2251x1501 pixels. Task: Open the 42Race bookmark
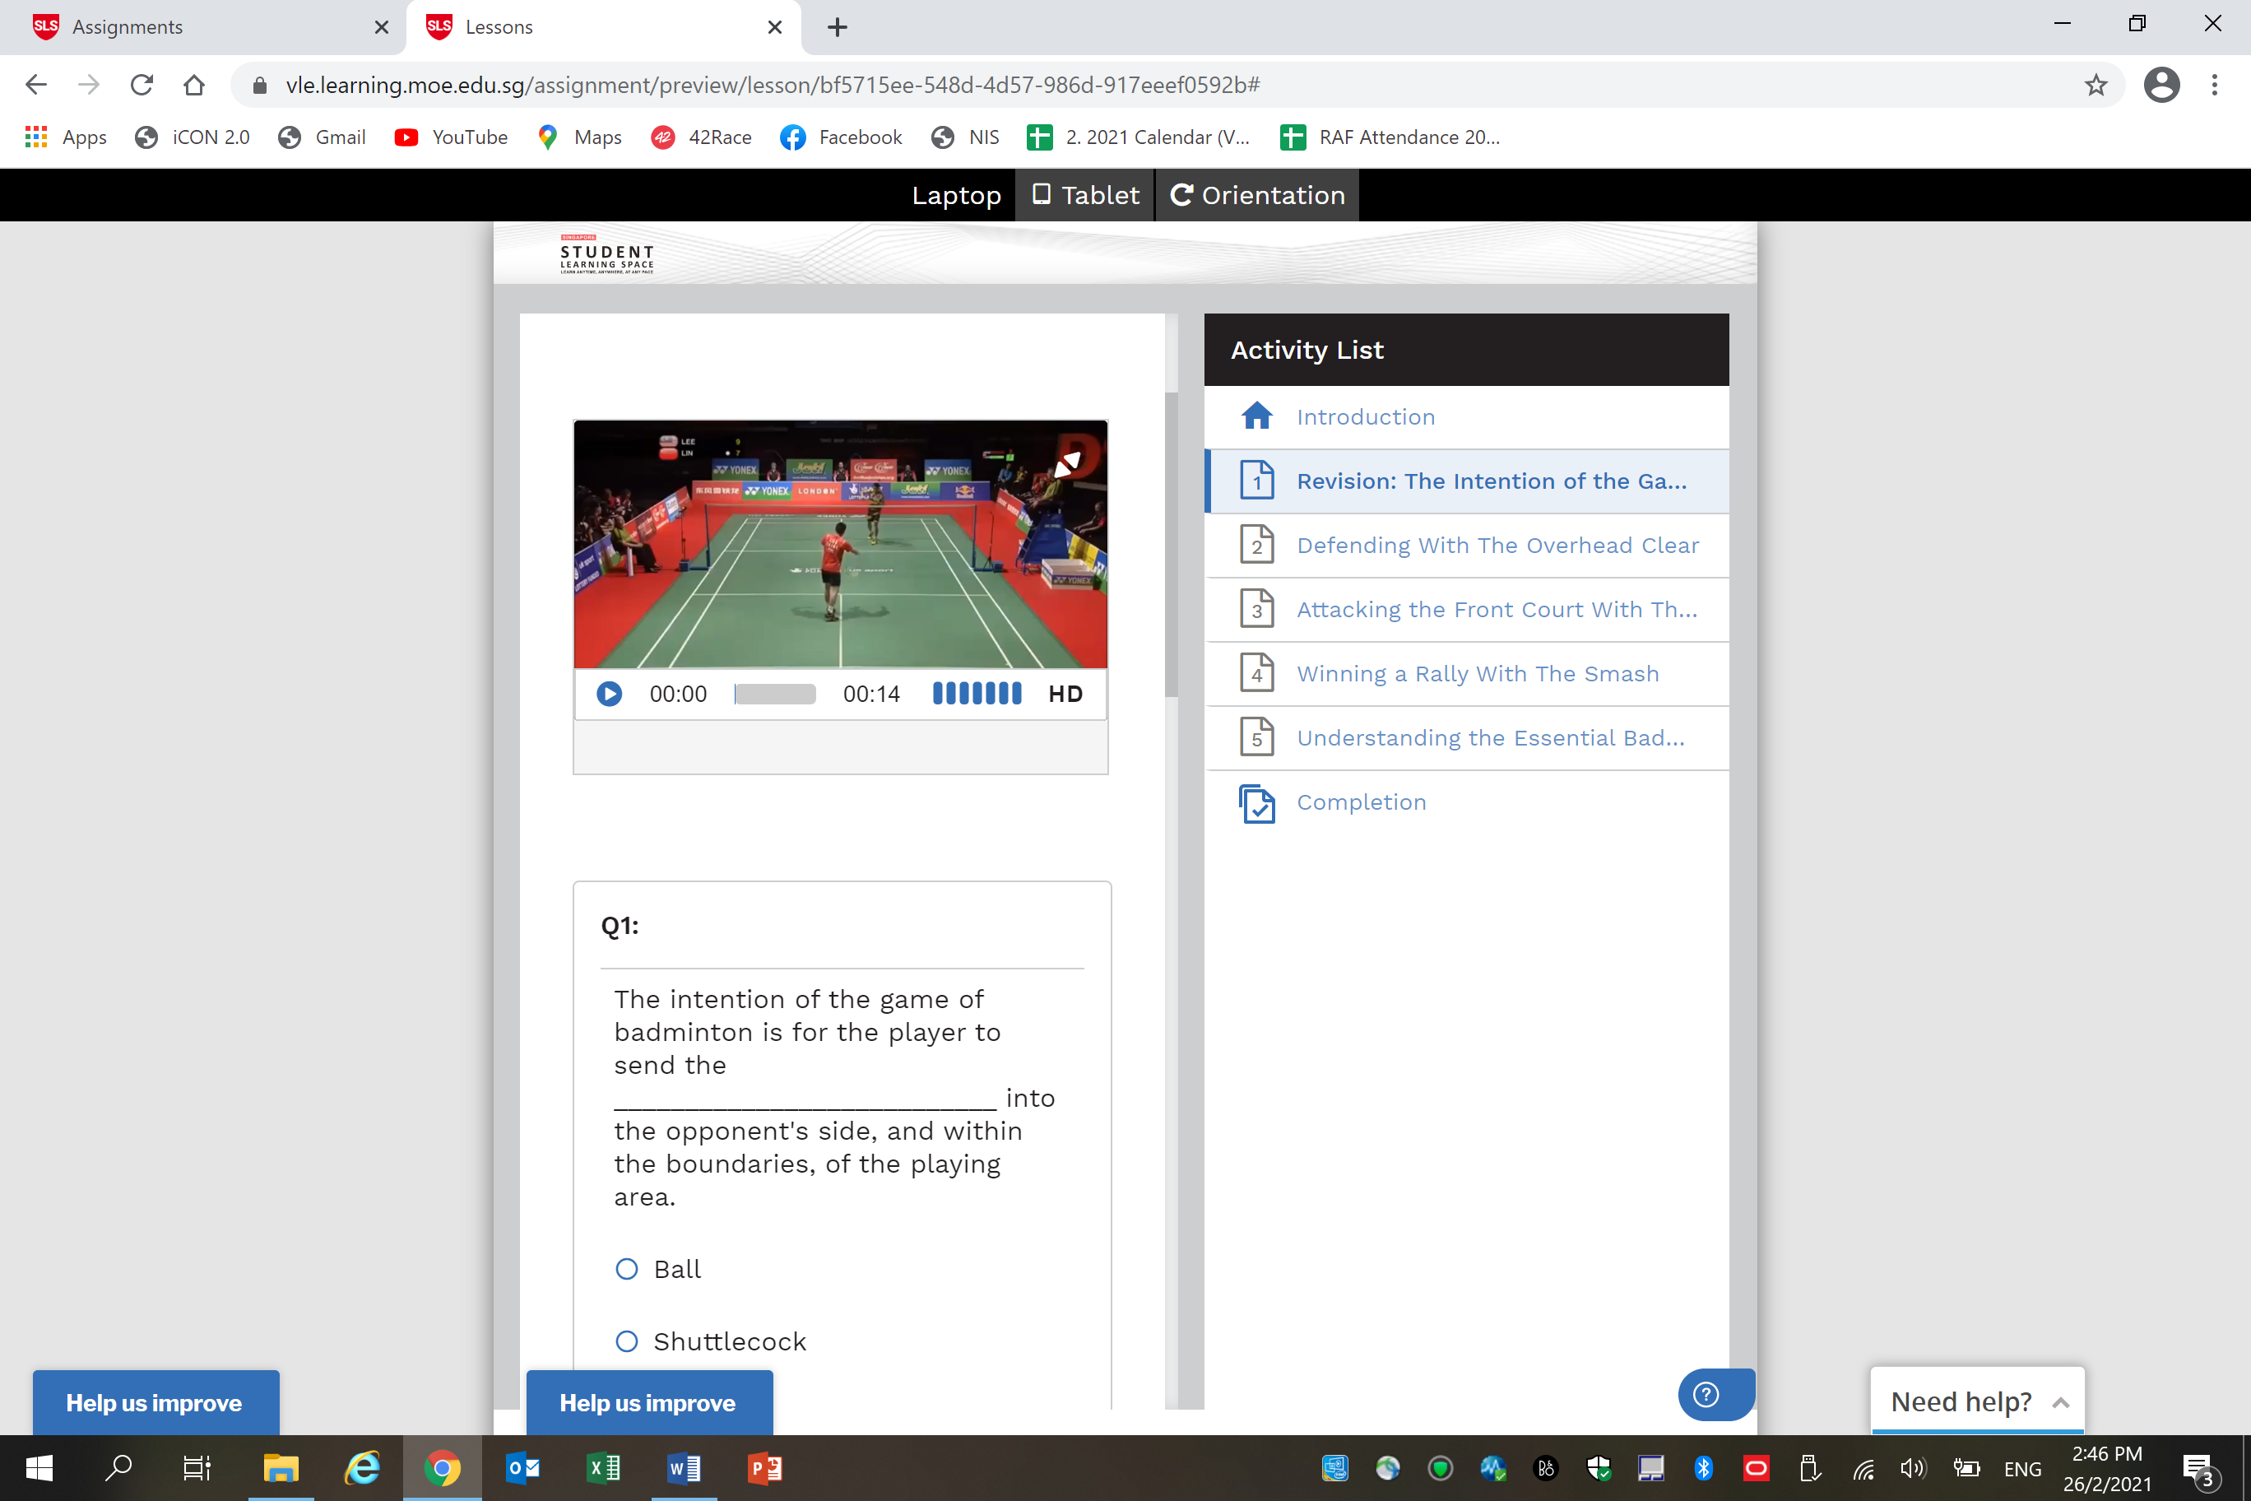pyautogui.click(x=702, y=138)
